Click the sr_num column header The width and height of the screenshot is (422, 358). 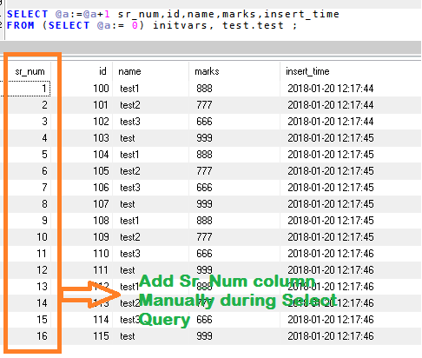[30, 71]
